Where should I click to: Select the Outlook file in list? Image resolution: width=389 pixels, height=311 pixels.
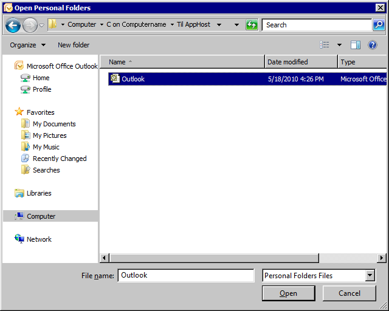(x=247, y=79)
